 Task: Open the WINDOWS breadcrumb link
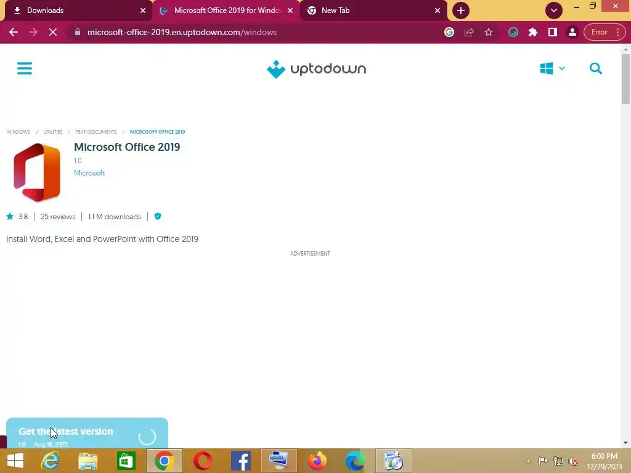point(18,132)
